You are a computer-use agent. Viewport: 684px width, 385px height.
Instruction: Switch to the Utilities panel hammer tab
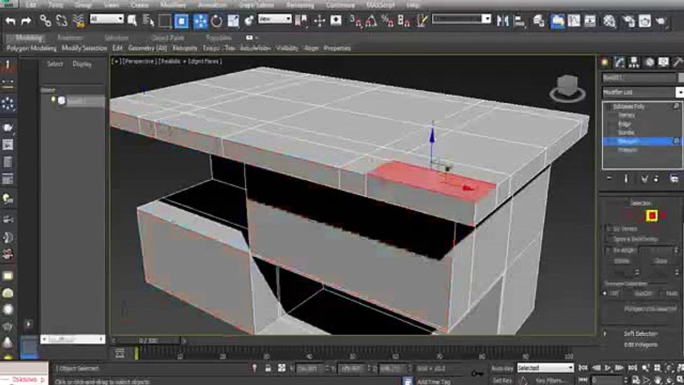(678, 62)
